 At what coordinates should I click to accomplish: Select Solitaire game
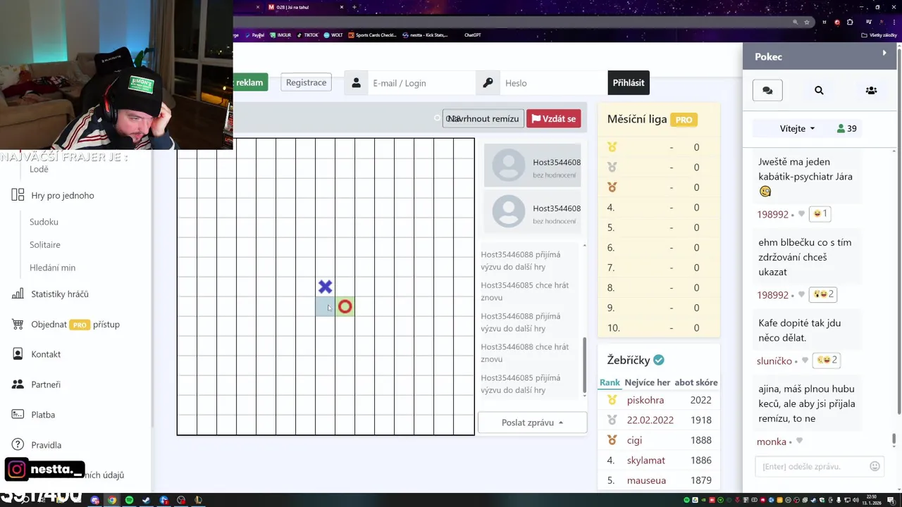45,244
